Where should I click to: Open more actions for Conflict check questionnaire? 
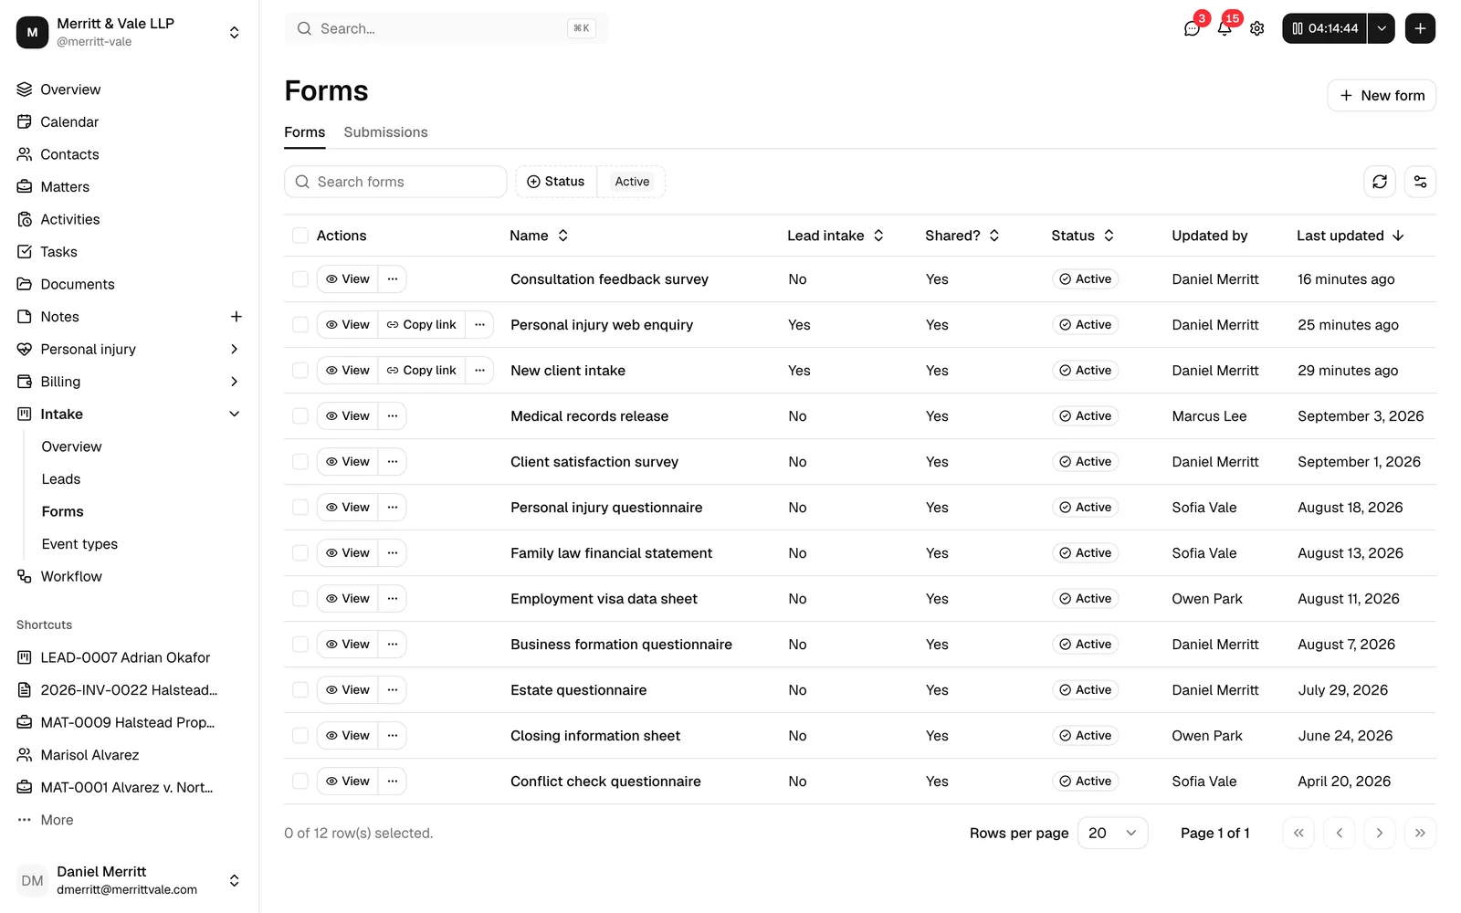pos(393,782)
